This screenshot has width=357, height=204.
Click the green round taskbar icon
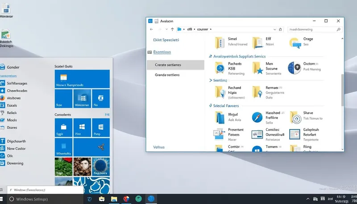(138, 199)
